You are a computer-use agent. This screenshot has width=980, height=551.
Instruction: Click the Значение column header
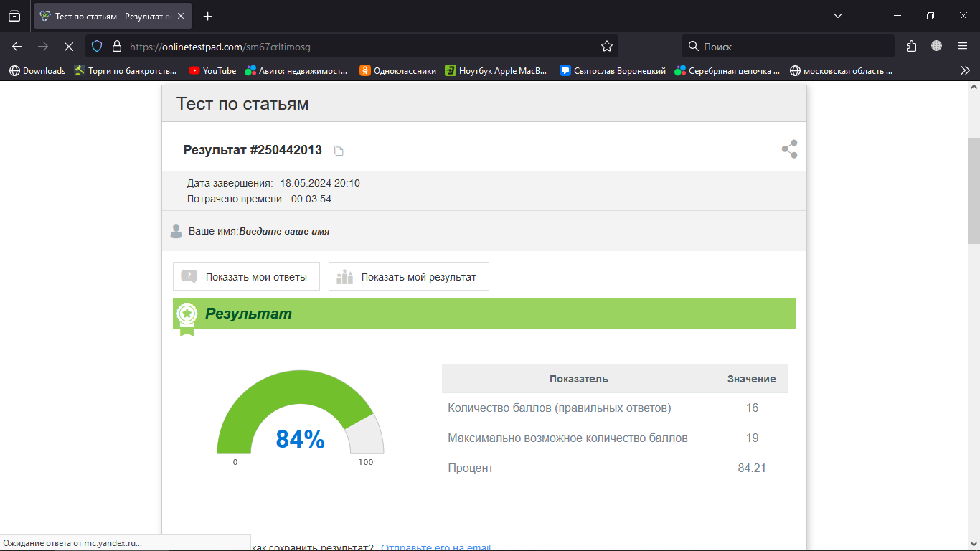[x=752, y=379]
